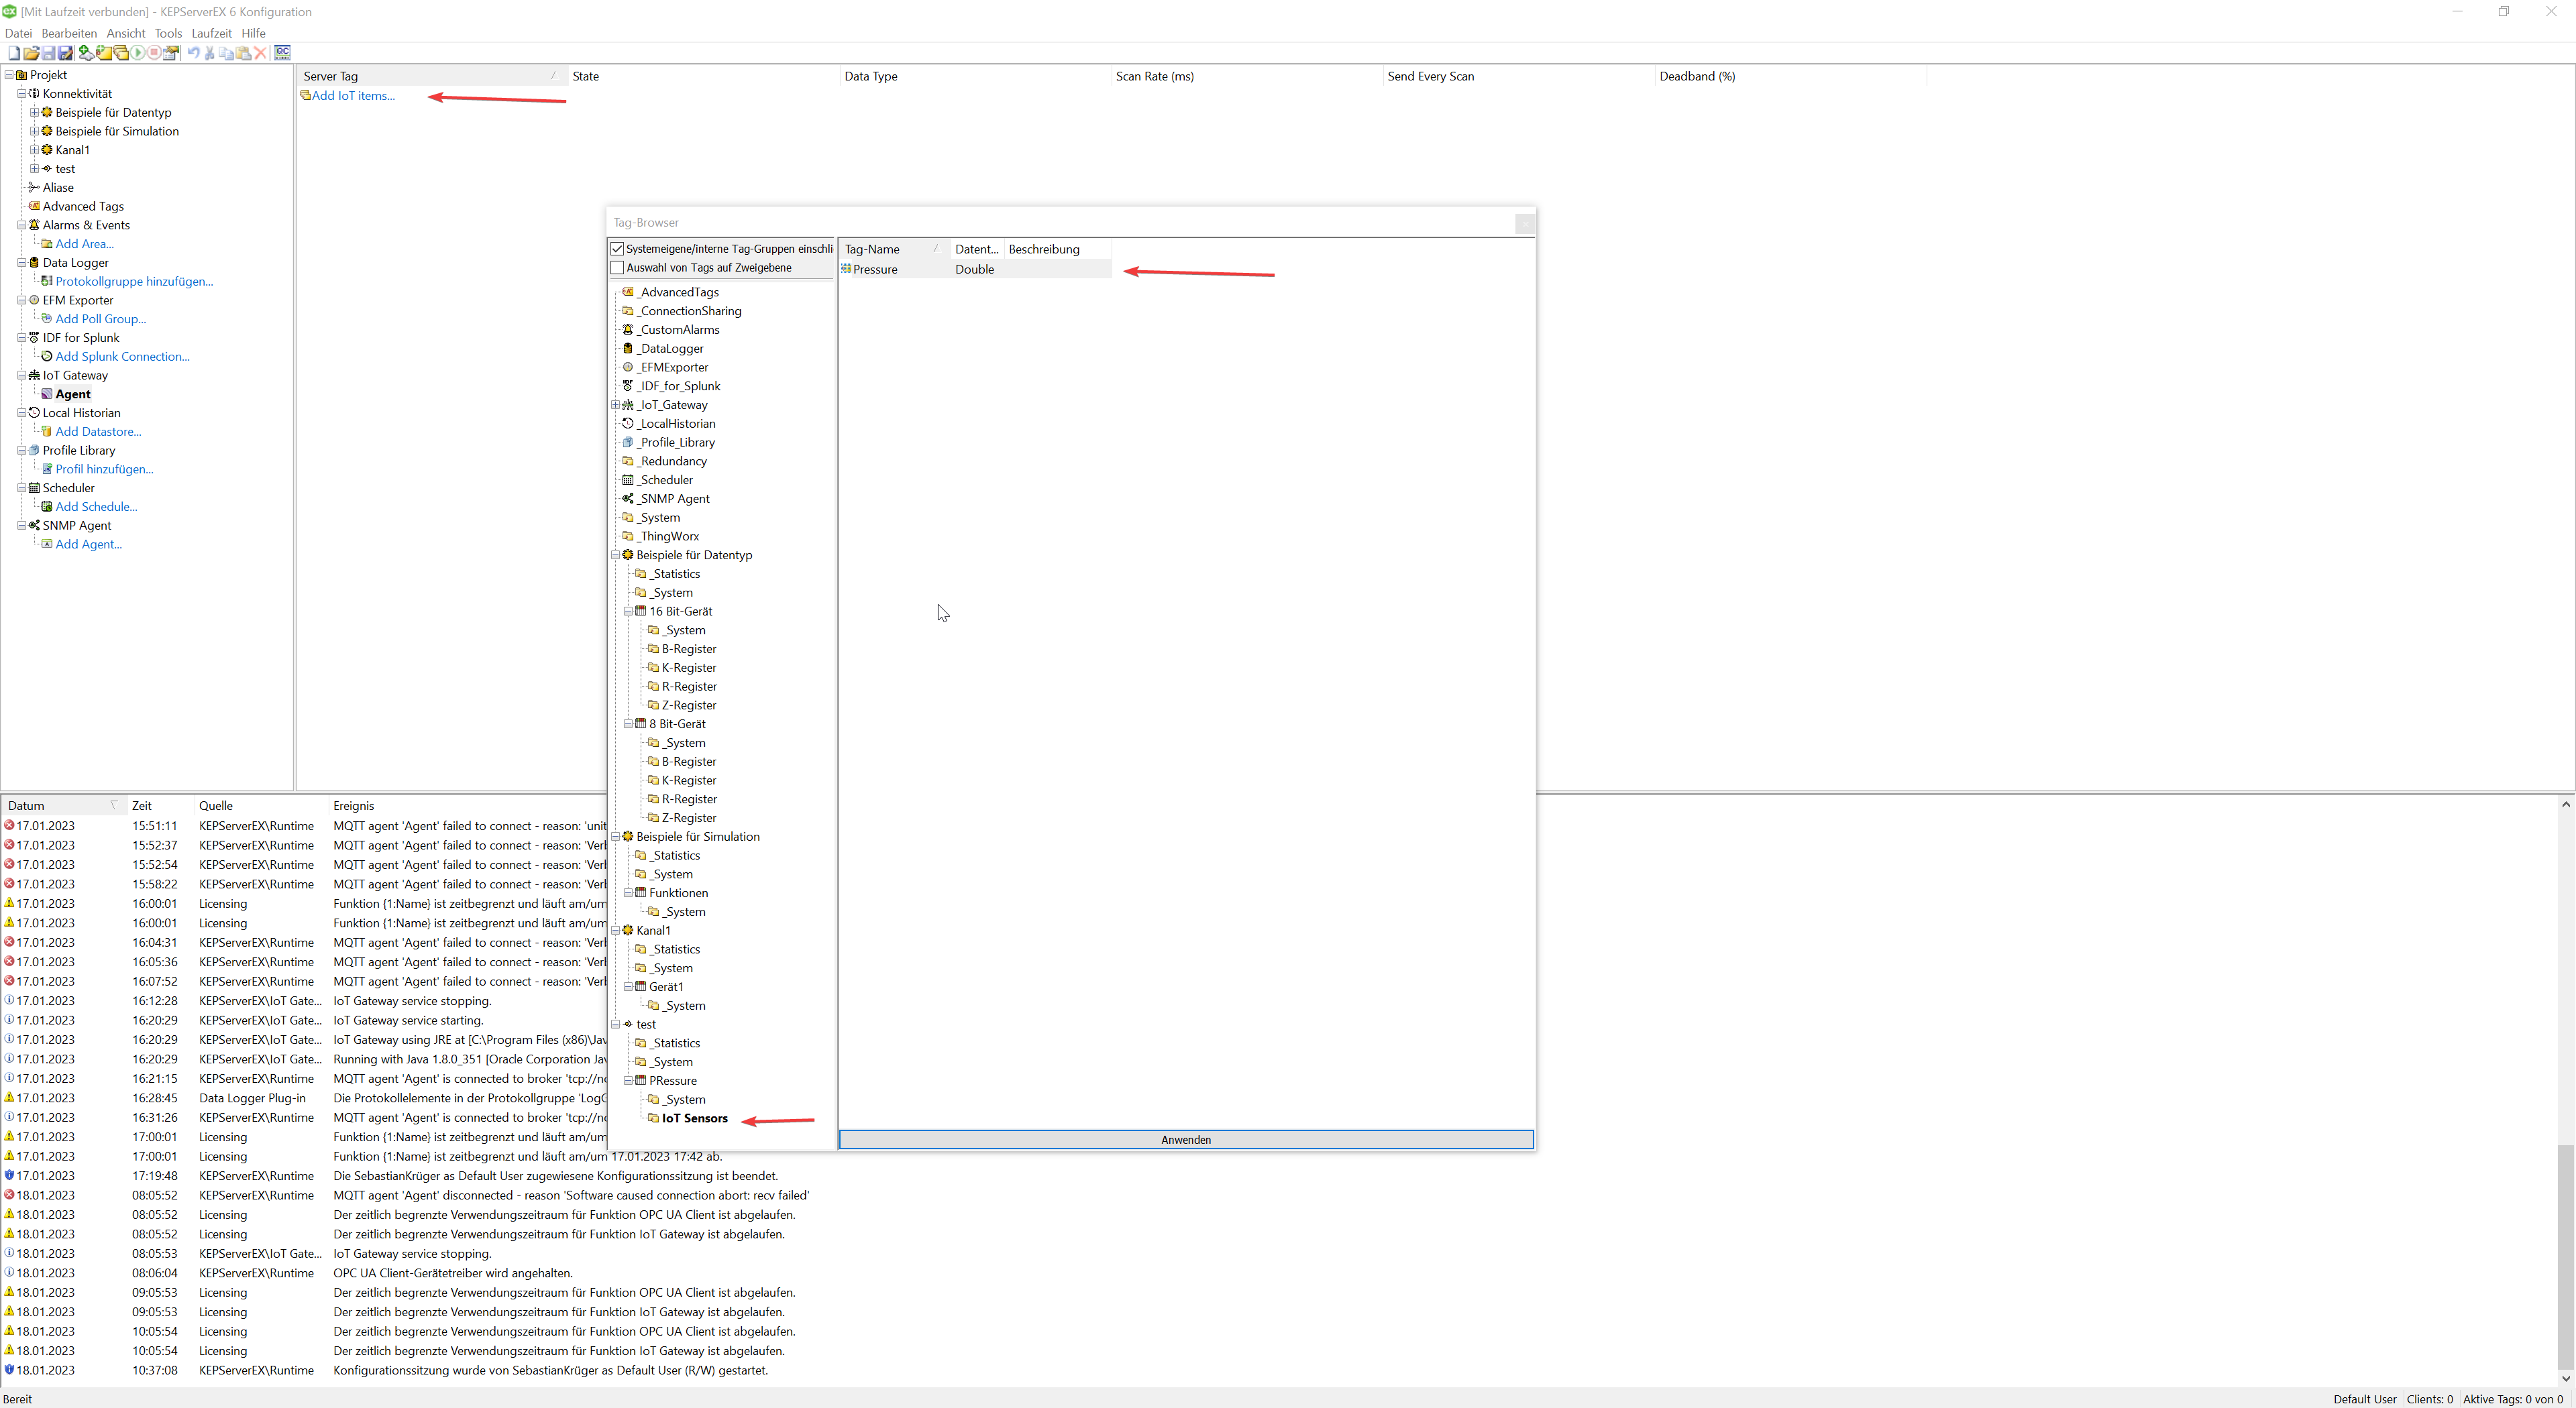Screen dimensions: 2576x1408
Task: Click the New Channel toolbar icon
Action: point(87,53)
